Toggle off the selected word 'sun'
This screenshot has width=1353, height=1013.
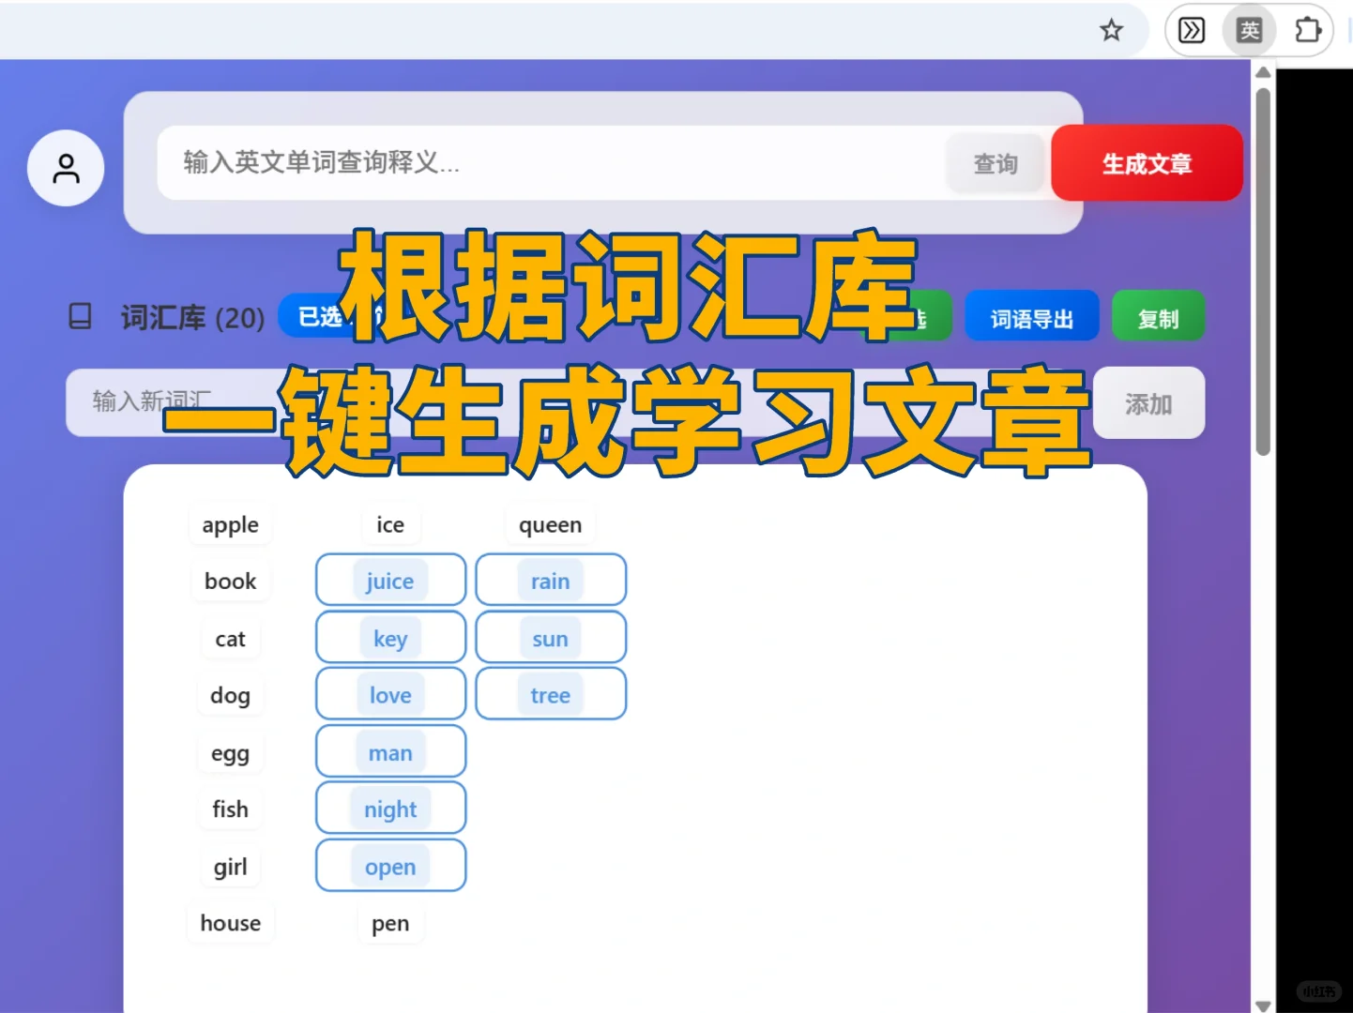550,637
